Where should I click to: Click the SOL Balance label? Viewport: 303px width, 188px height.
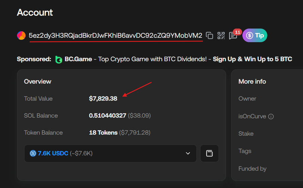click(41, 116)
